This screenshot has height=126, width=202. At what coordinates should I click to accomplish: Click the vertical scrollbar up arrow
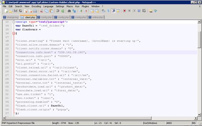(199, 22)
